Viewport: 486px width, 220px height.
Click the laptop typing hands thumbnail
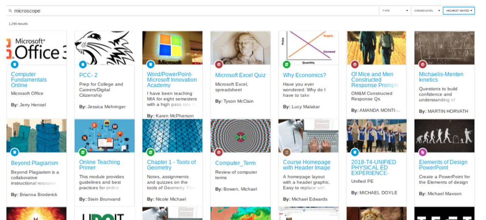pos(308,136)
